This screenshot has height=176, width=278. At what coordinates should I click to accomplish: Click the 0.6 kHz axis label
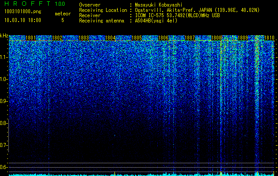pyautogui.click(x=4, y=167)
